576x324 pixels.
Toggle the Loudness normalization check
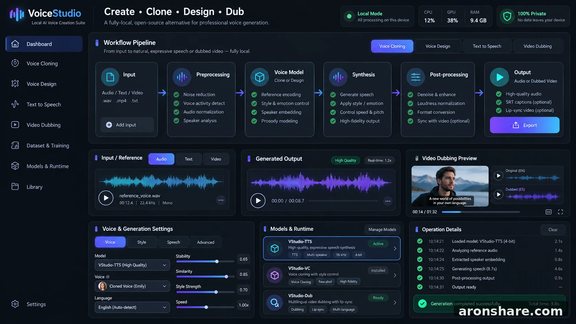click(x=410, y=103)
